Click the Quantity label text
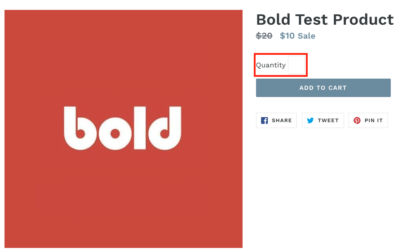This screenshot has width=411, height=252. click(271, 65)
